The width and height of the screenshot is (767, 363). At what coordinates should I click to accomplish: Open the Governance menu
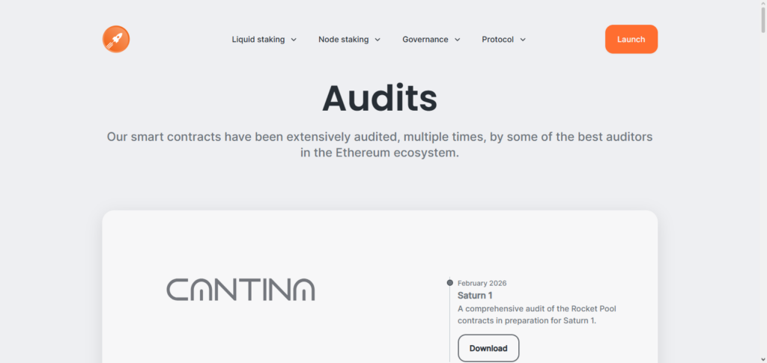[431, 40]
